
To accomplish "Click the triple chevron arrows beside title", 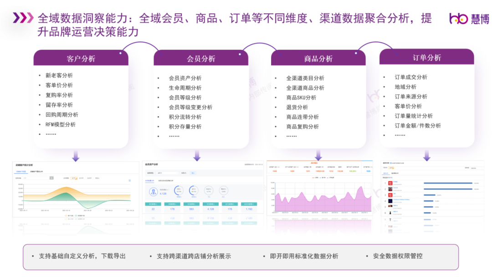I will pos(23,18).
